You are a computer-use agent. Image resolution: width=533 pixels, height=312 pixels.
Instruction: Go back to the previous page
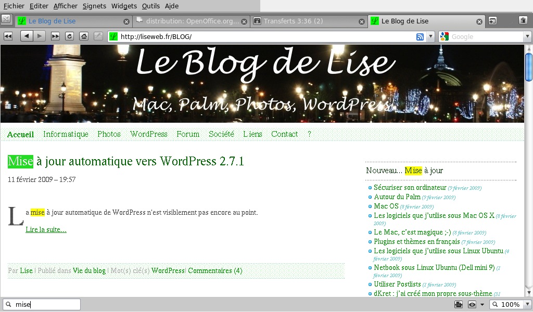point(27,36)
